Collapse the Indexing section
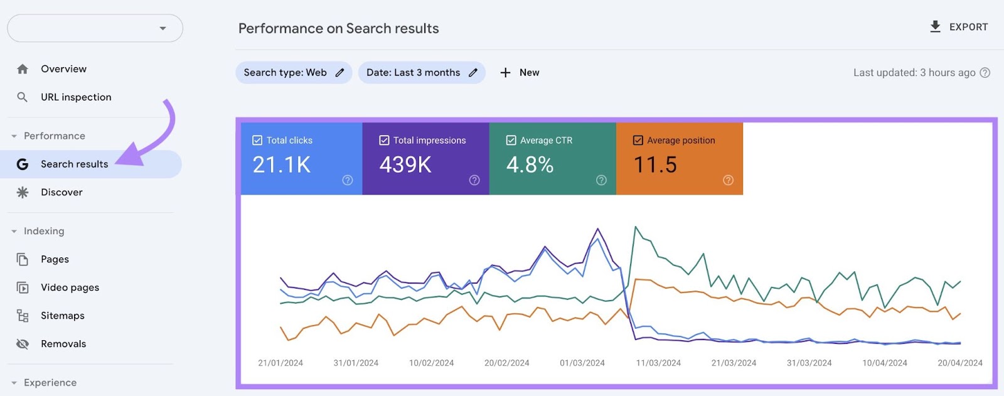The width and height of the screenshot is (1004, 396). tap(14, 232)
